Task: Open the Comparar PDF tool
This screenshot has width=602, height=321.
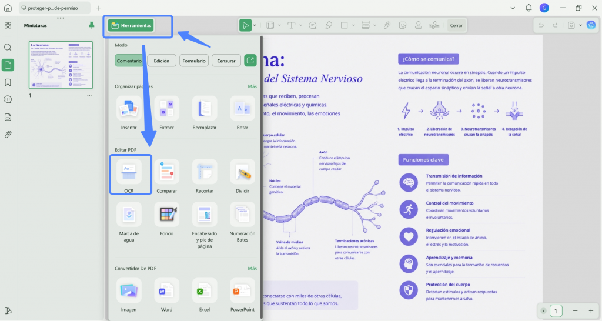Action: [166, 176]
